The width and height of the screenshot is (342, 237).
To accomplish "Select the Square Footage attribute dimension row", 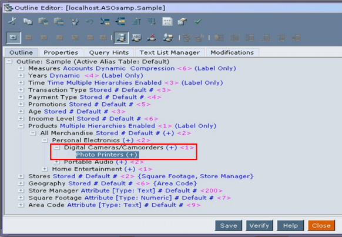I will [x=129, y=198].
